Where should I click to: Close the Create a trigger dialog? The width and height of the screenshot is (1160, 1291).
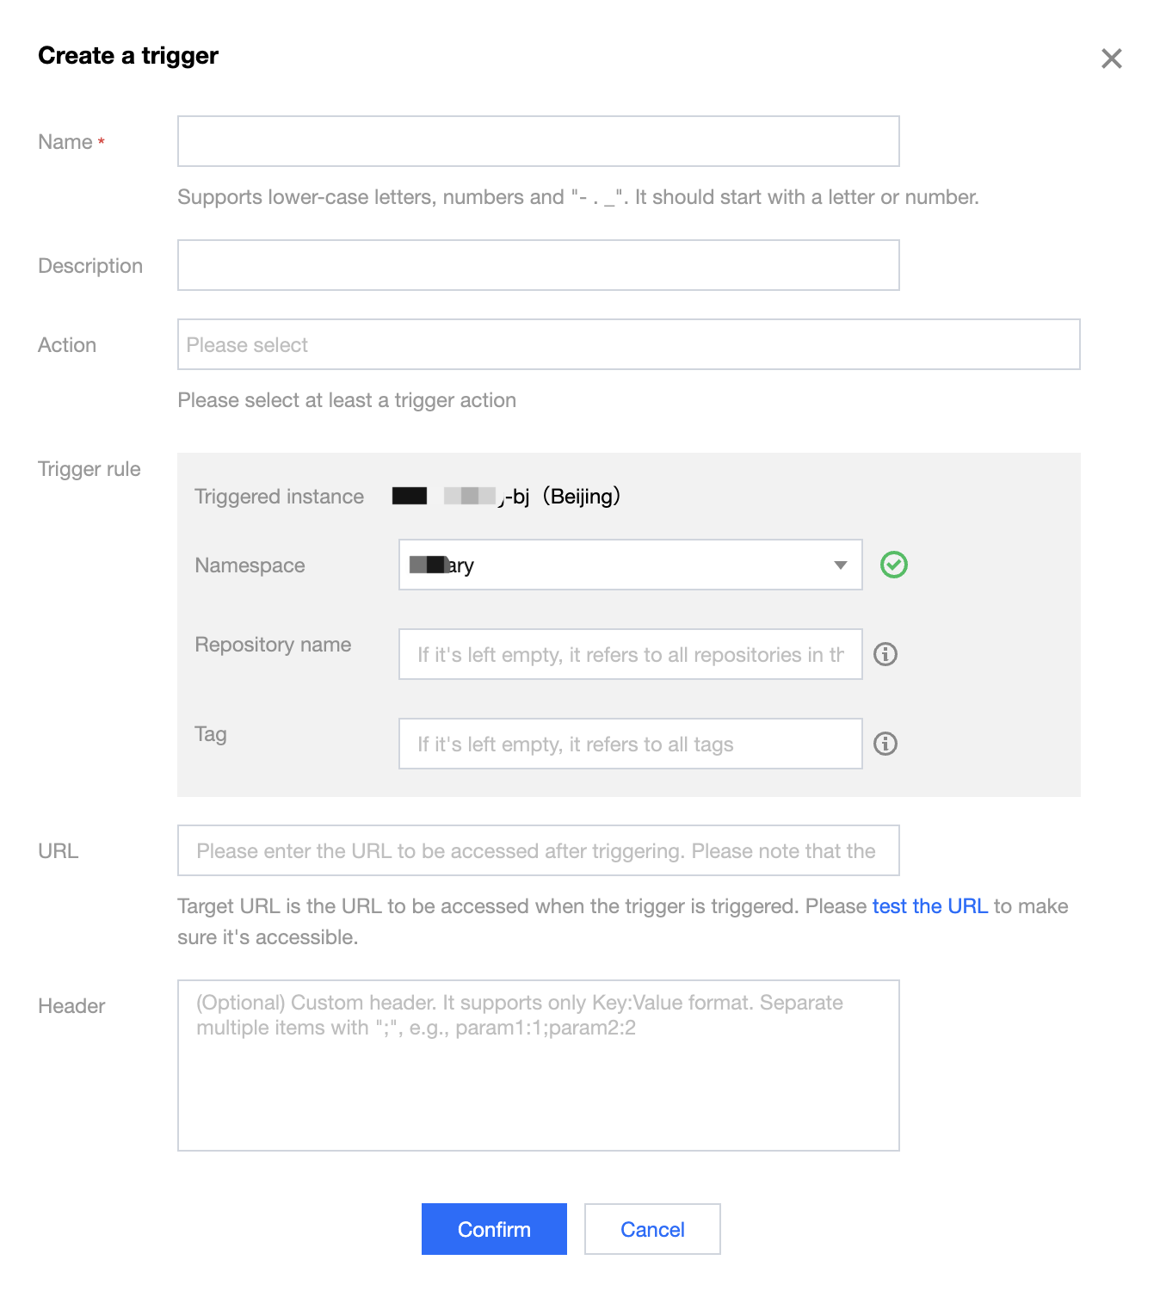[x=1111, y=59]
